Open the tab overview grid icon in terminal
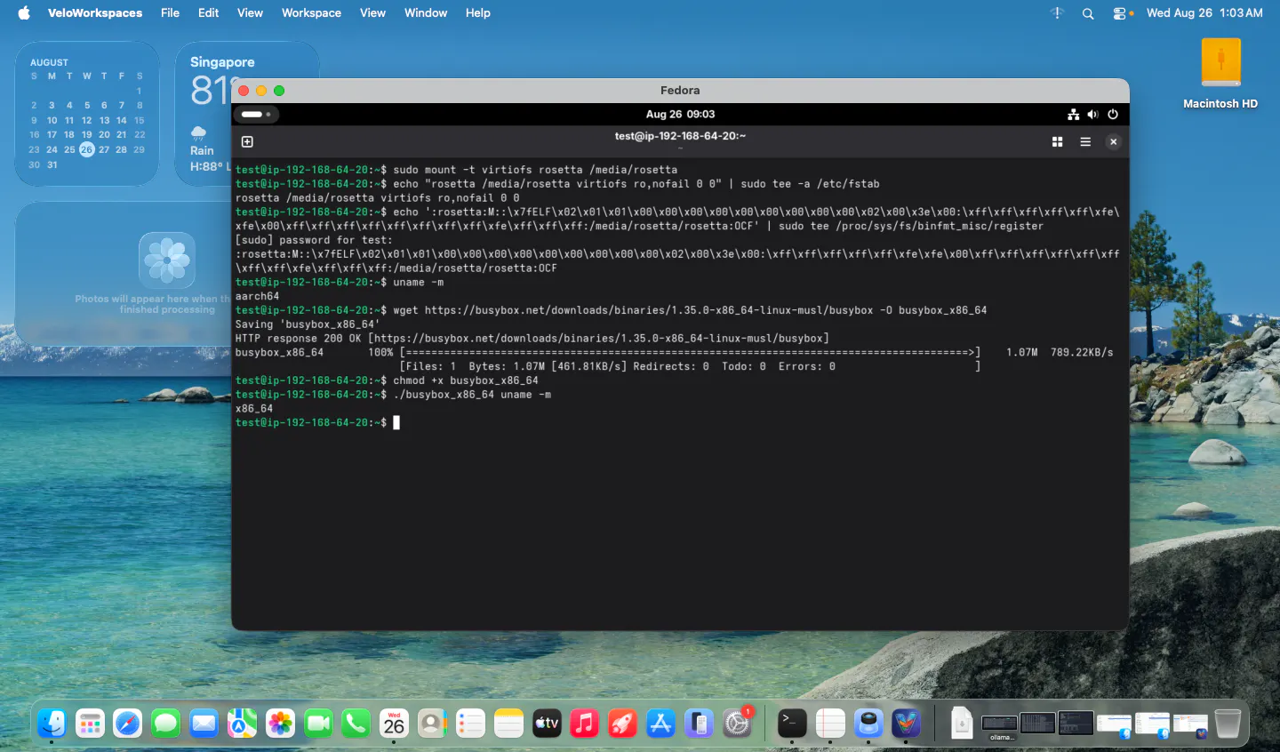Viewport: 1280px width, 752px height. (x=1058, y=142)
